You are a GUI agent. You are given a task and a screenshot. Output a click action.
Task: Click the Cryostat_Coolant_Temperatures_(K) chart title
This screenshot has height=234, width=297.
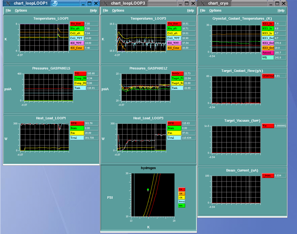(x=242, y=19)
